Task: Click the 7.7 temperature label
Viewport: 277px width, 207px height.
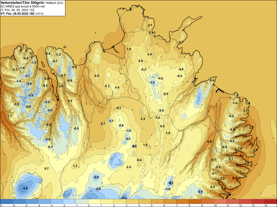Action: (x=239, y=172)
